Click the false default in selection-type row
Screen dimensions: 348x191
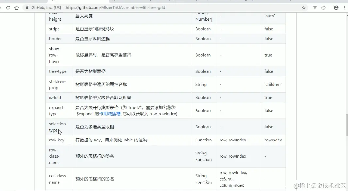(x=269, y=127)
